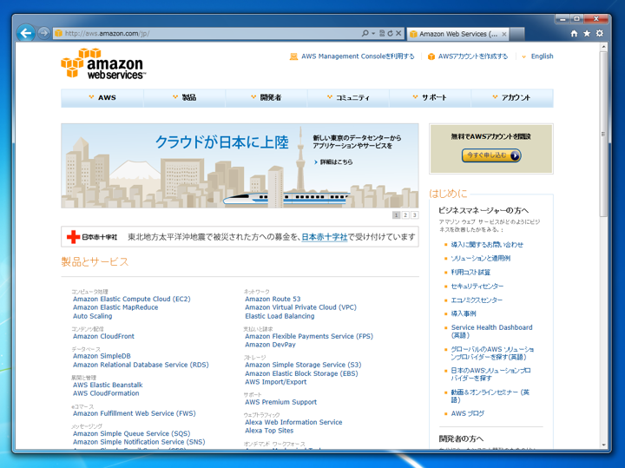Expand the 開発者 navigation menu

(x=266, y=97)
